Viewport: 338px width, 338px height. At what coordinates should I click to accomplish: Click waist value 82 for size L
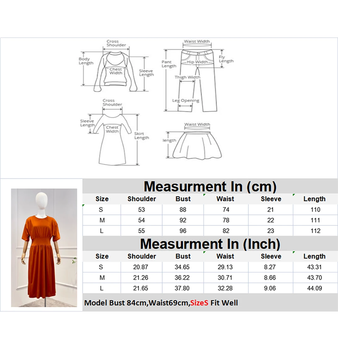(x=226, y=231)
